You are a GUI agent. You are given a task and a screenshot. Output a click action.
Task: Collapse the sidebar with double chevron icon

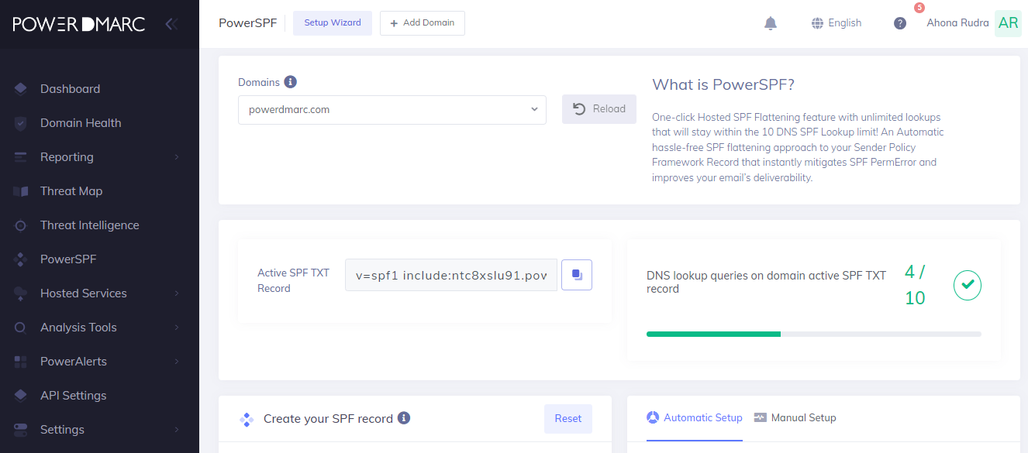(x=171, y=24)
